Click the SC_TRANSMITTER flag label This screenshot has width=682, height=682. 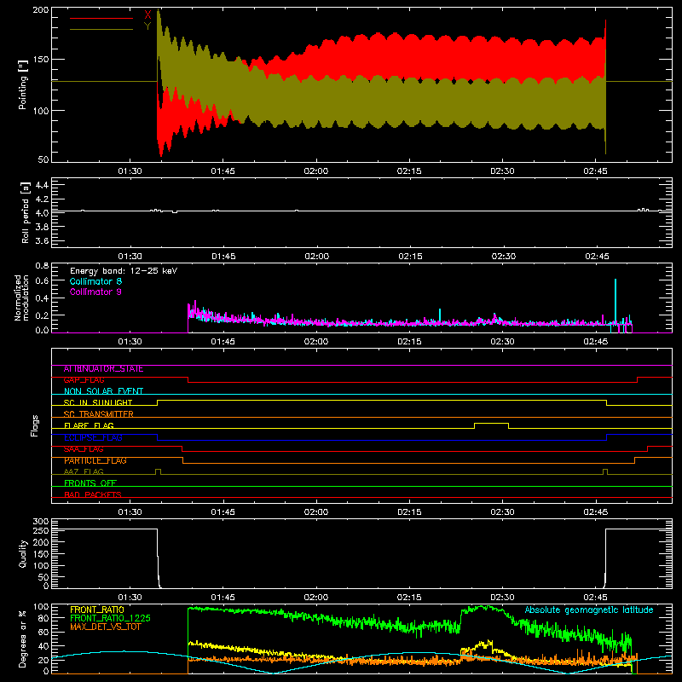point(99,414)
